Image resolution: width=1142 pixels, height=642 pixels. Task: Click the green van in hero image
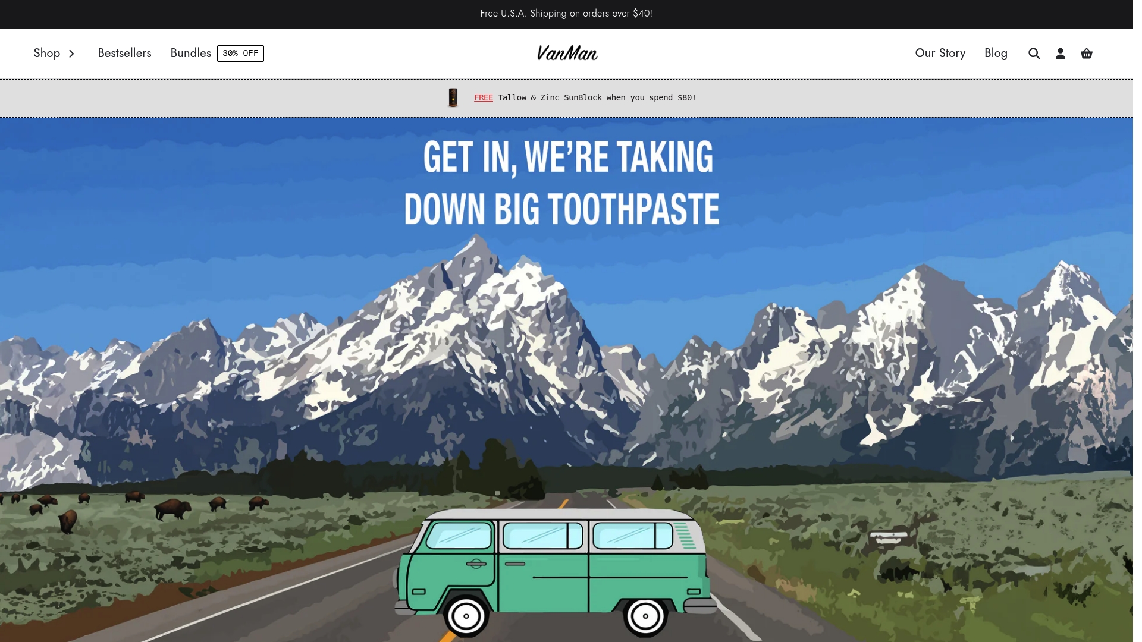[x=556, y=572]
